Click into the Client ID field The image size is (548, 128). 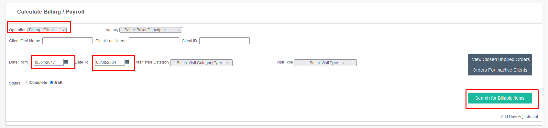click(x=225, y=41)
